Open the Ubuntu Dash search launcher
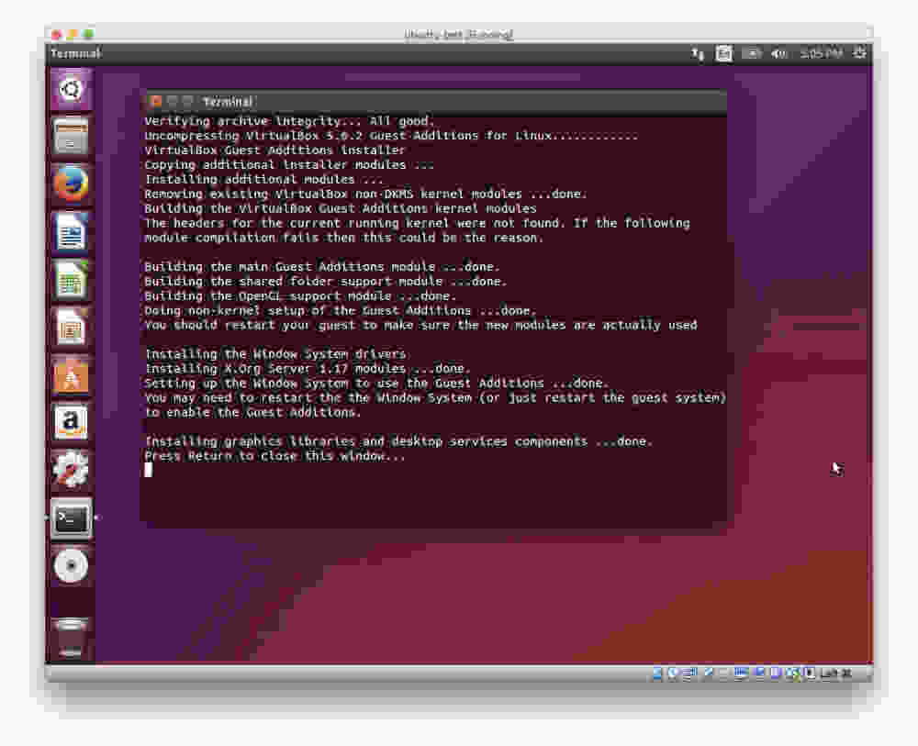Screen dimensions: 918x746 71,90
